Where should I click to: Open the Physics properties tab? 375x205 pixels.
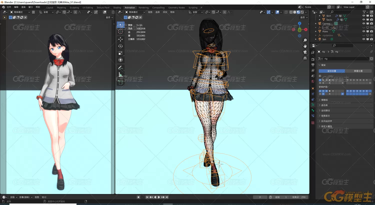point(313,94)
